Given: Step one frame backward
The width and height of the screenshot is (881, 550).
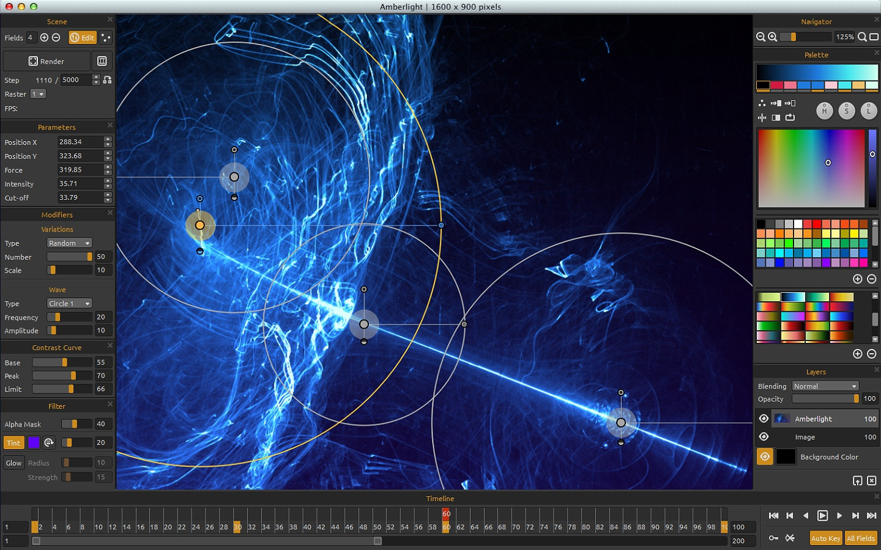Looking at the screenshot, I should (x=806, y=516).
